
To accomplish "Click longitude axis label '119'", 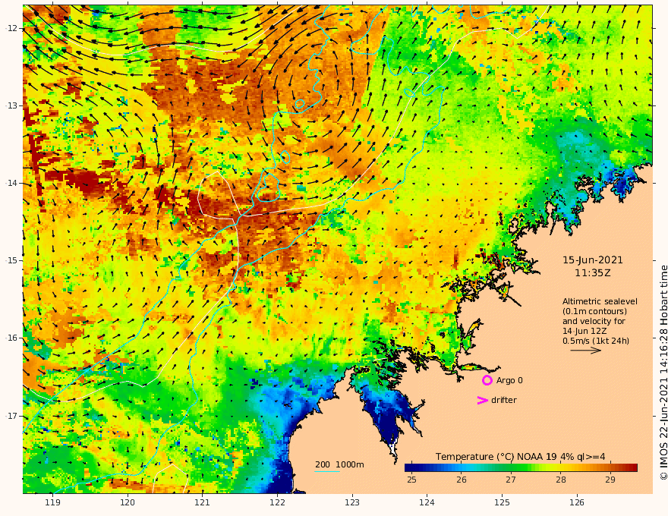I will click(x=52, y=503).
